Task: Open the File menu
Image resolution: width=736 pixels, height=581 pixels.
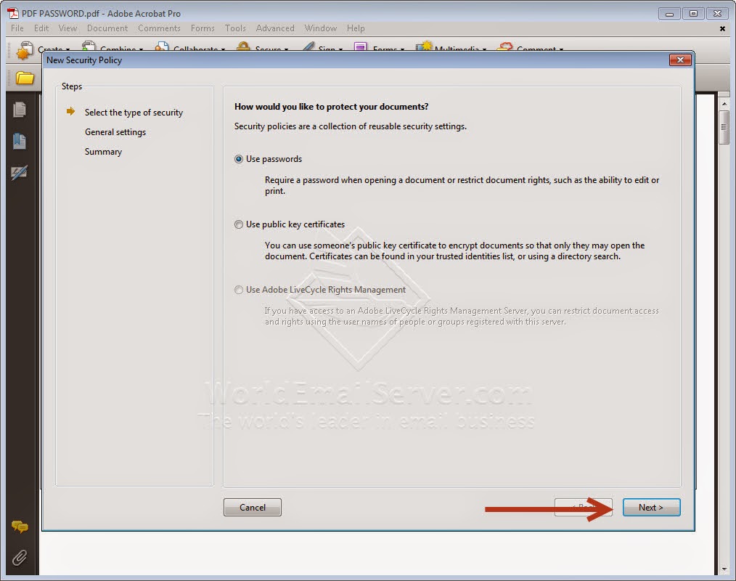Action: coord(17,28)
